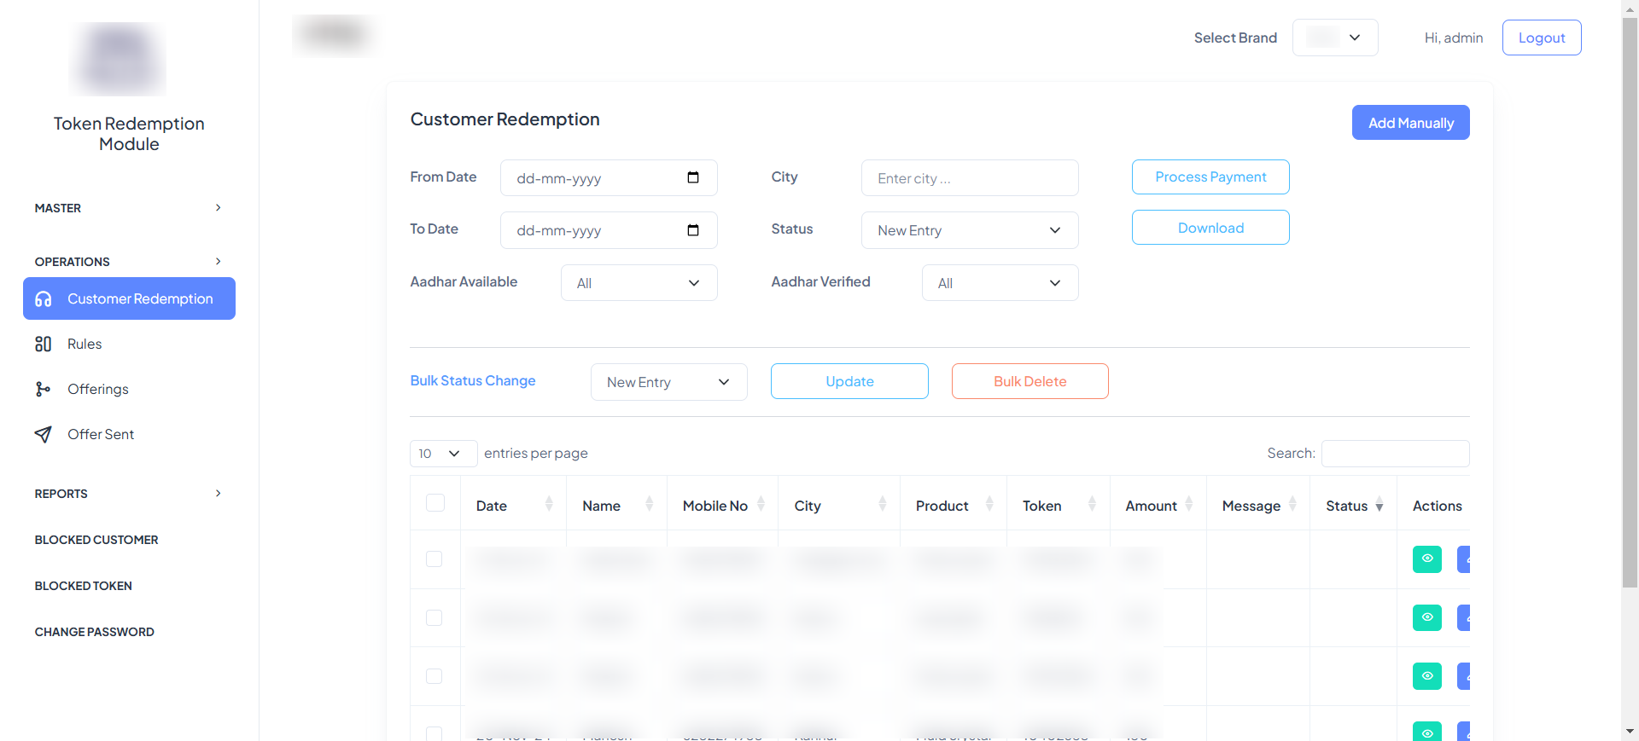Image resolution: width=1639 pixels, height=741 pixels.
Task: Open the To Date calendar picker icon
Action: 693,230
